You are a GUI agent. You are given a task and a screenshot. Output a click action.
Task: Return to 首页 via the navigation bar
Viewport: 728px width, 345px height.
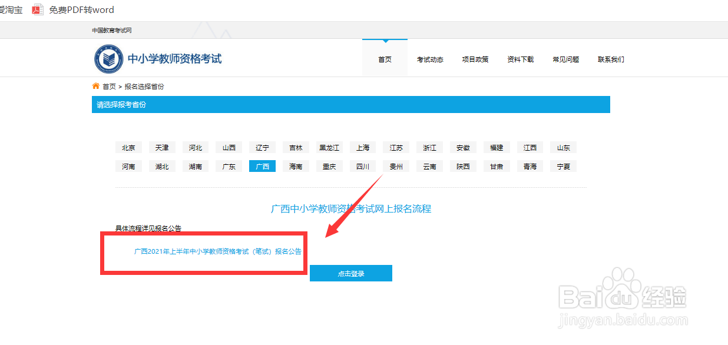(385, 59)
